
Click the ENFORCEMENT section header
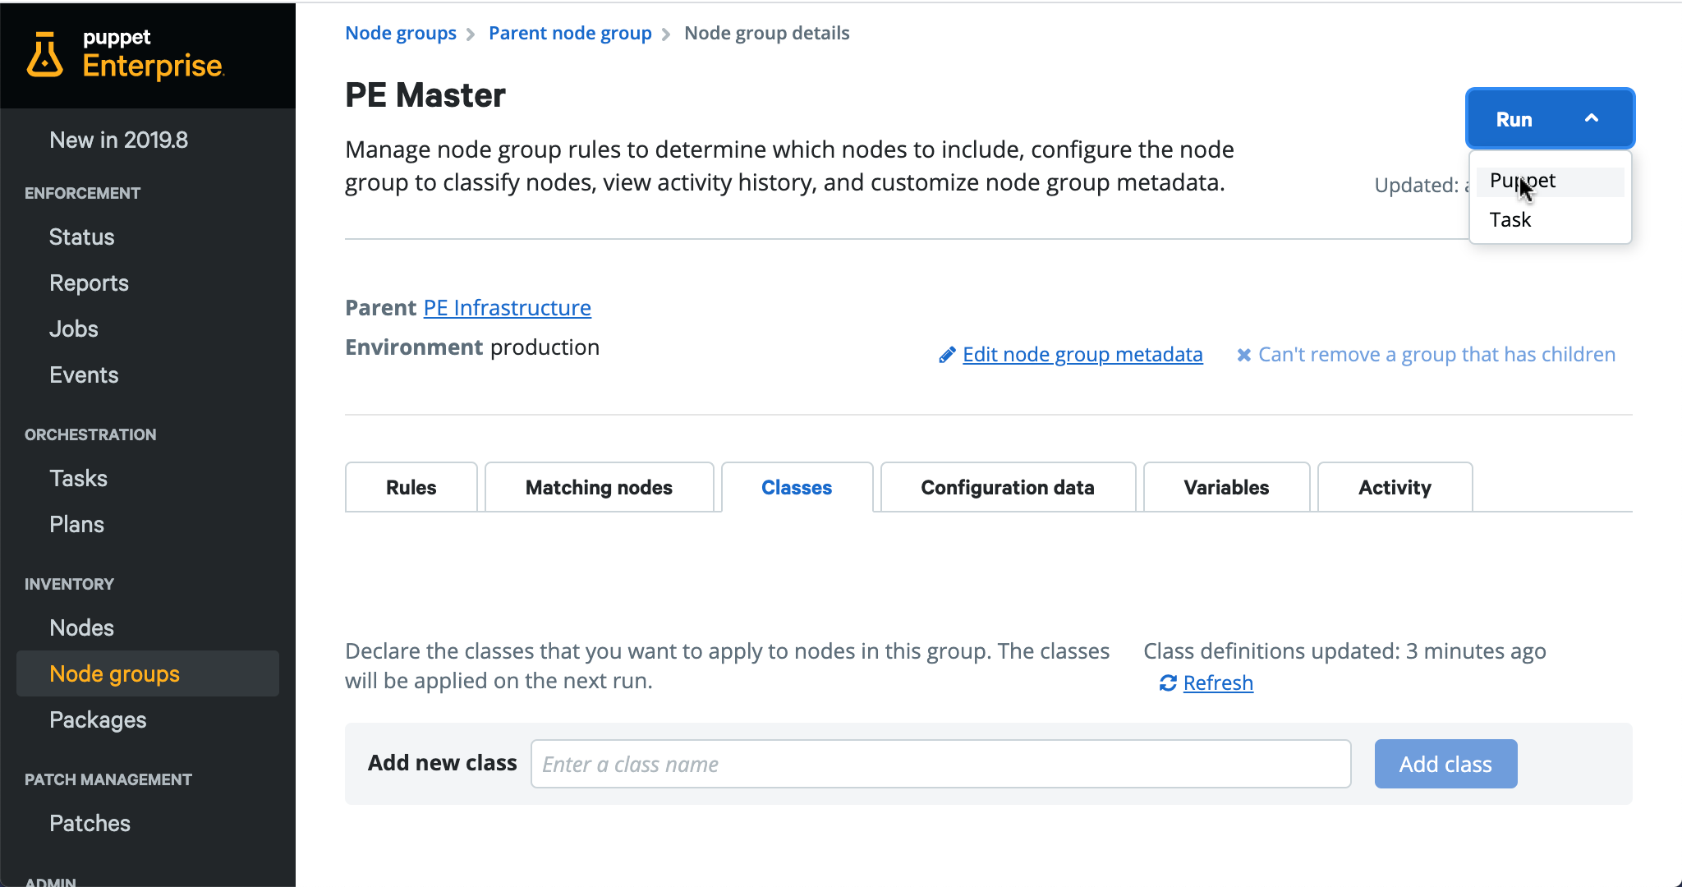[82, 194]
